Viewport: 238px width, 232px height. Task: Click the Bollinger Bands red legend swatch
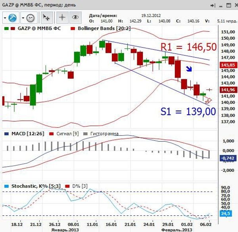(x=73, y=29)
